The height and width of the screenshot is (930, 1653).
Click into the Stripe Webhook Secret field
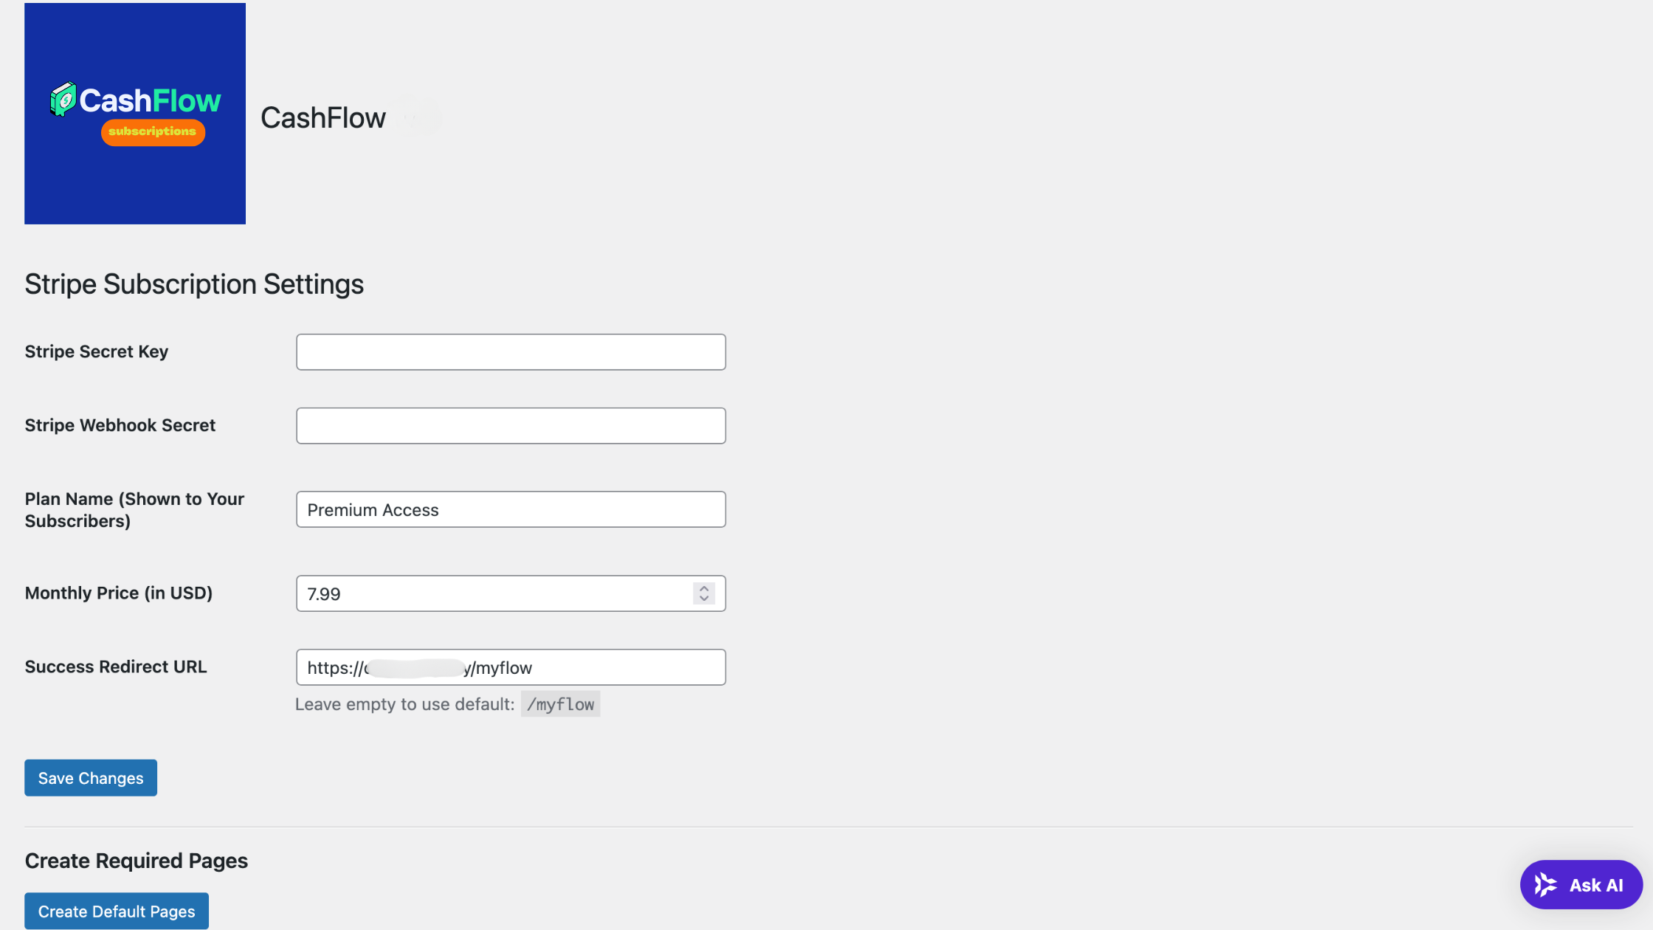coord(511,426)
